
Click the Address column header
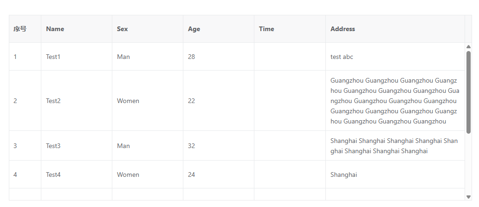(x=343, y=29)
